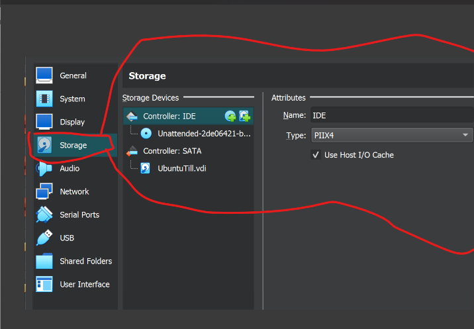Click the System chip icon
The image size is (474, 329).
(x=44, y=99)
